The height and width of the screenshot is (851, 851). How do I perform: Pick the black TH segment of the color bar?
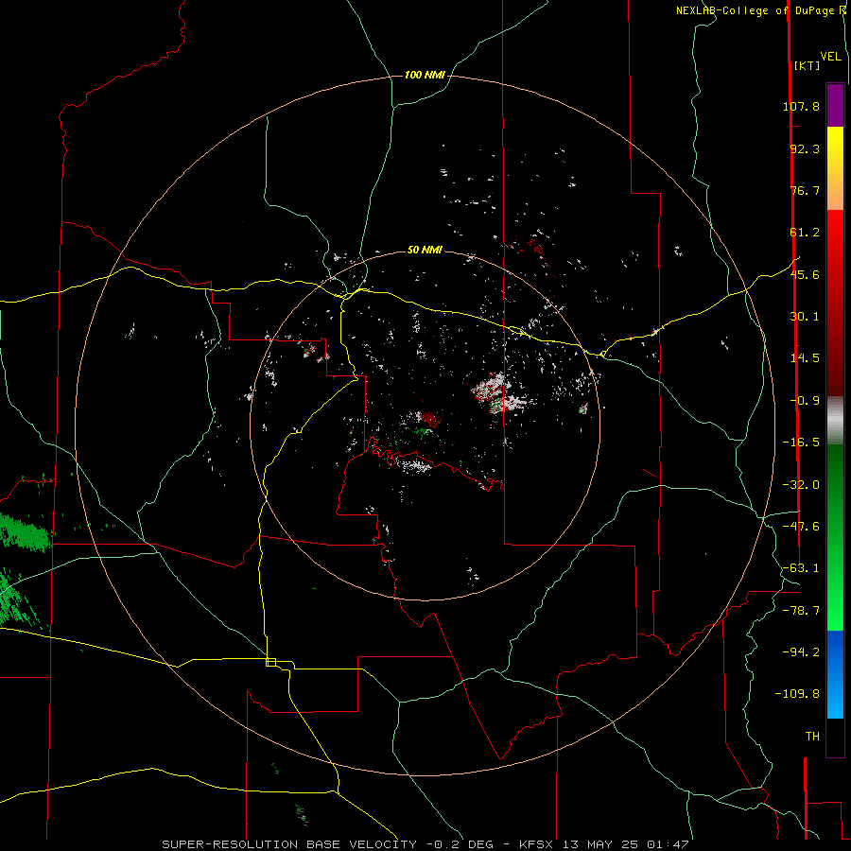835,738
